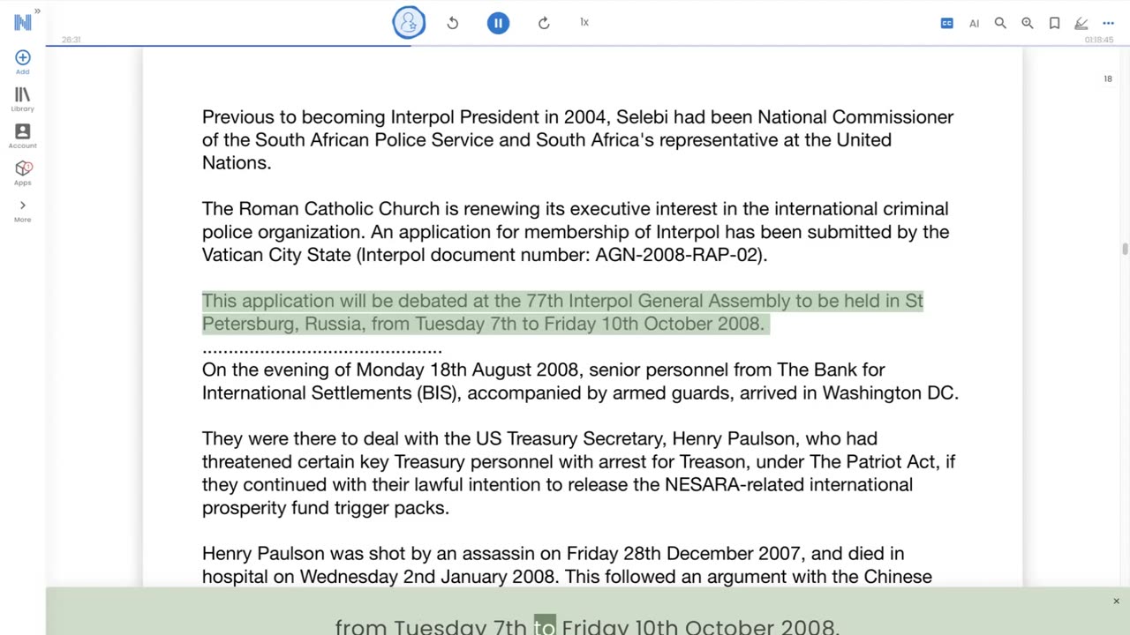
Task: Click the paragraph starting 'The Roman Catholic Church'
Action: click(576, 232)
